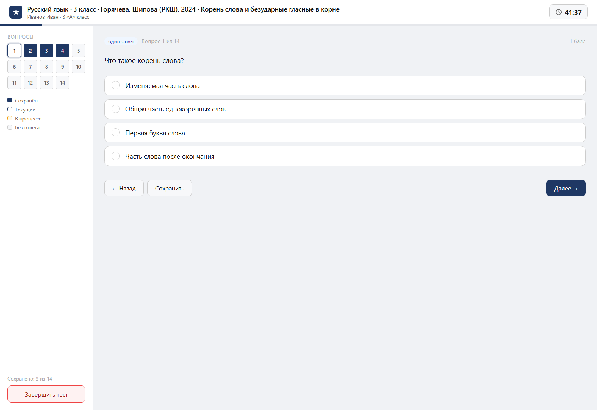The height and width of the screenshot is (410, 597).
Task: Switch to question 13
Action: 46,83
